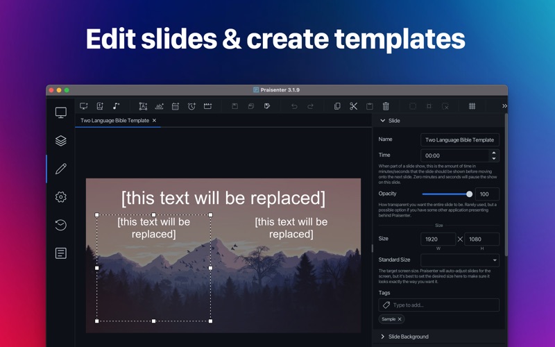
Task: Insert date calendar element
Action: [176, 106]
